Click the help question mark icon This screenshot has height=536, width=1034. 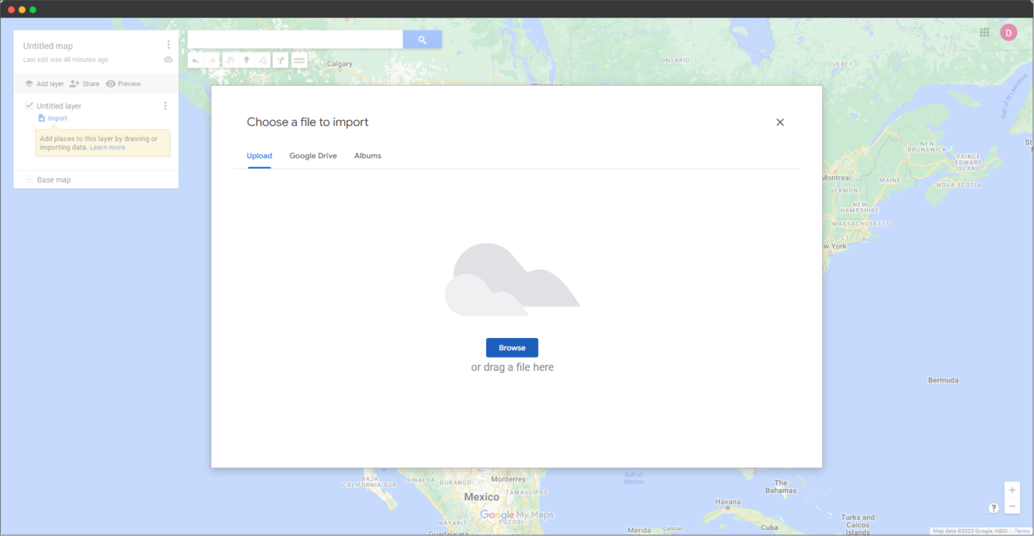click(x=993, y=508)
